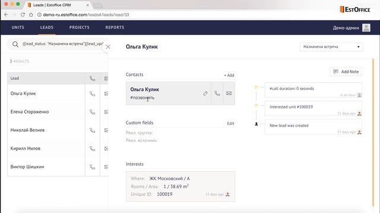
Task: Click the Lead column header
Action: click(46, 79)
